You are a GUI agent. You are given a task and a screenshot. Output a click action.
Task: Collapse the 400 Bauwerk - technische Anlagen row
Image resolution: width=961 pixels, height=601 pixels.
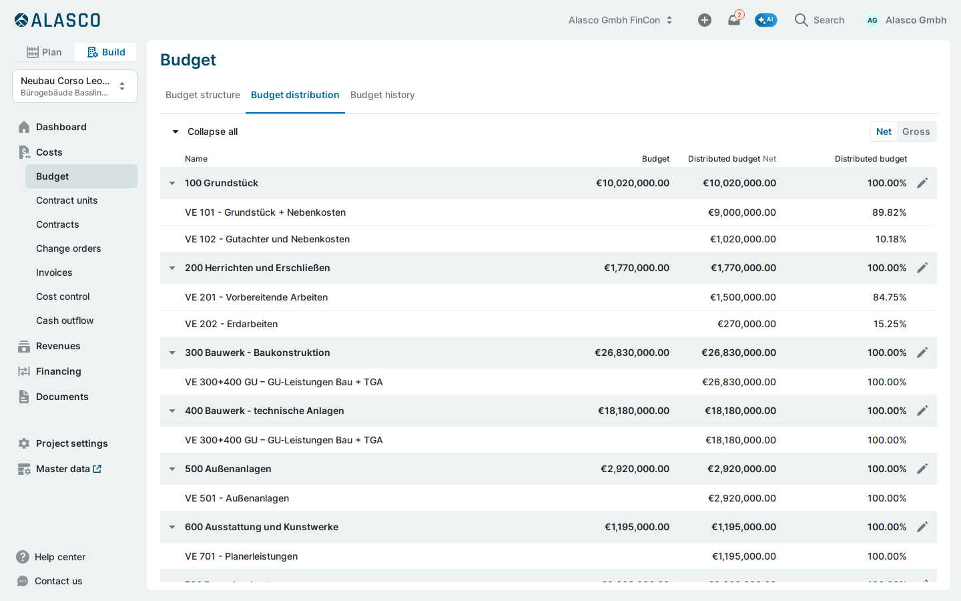172,411
